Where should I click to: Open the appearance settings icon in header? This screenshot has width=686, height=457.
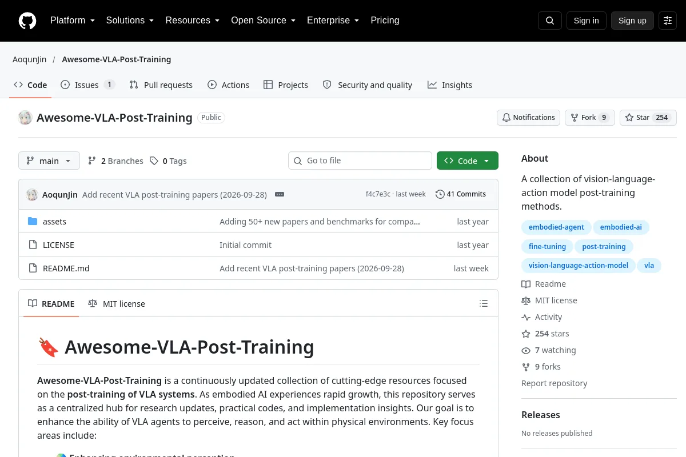pos(668,21)
